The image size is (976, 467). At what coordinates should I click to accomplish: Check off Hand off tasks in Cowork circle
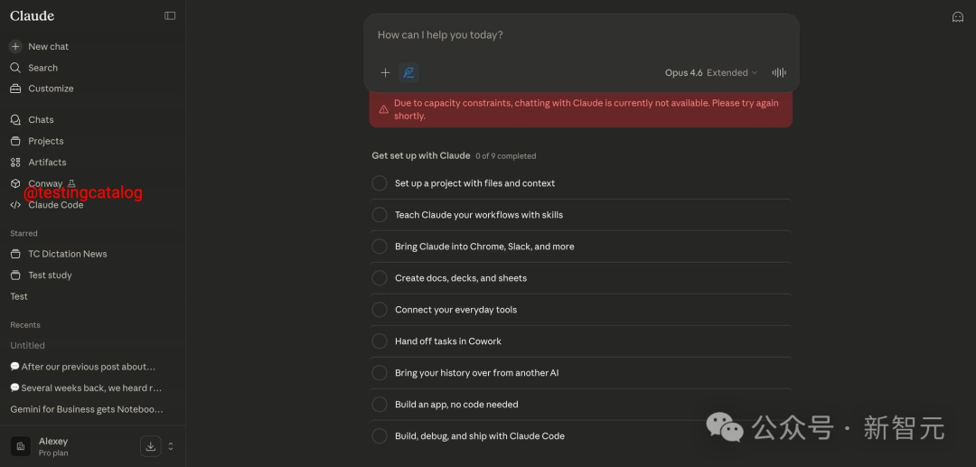pyautogui.click(x=380, y=341)
